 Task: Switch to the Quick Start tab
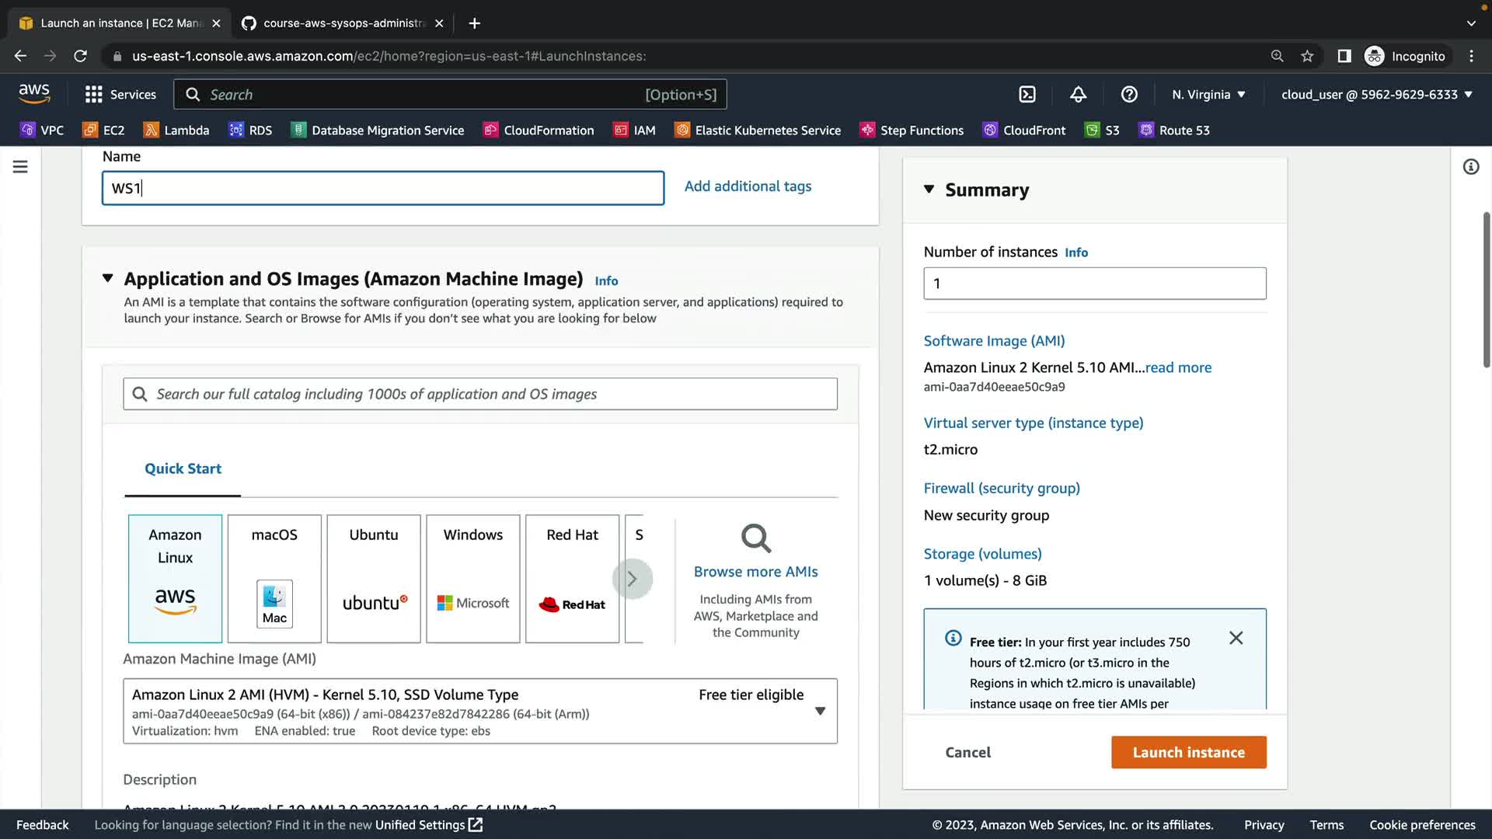(183, 468)
